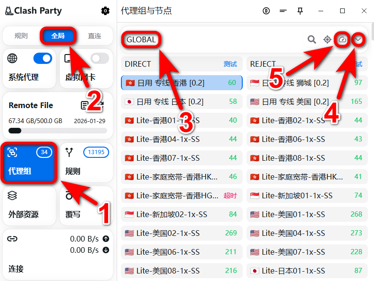Viewport: 374px width, 281px height.
Task: Select node Lite-日本01-1x-SS
Action: [307, 271]
